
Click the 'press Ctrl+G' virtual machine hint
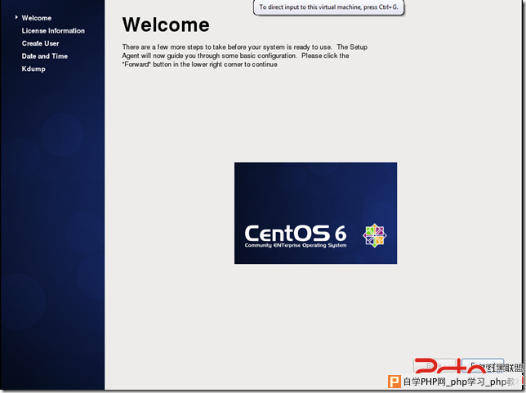(328, 7)
